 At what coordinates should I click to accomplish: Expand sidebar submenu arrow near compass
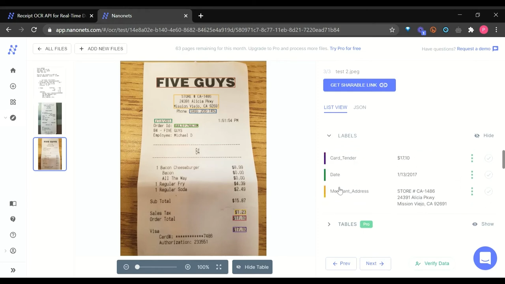(x=6, y=118)
